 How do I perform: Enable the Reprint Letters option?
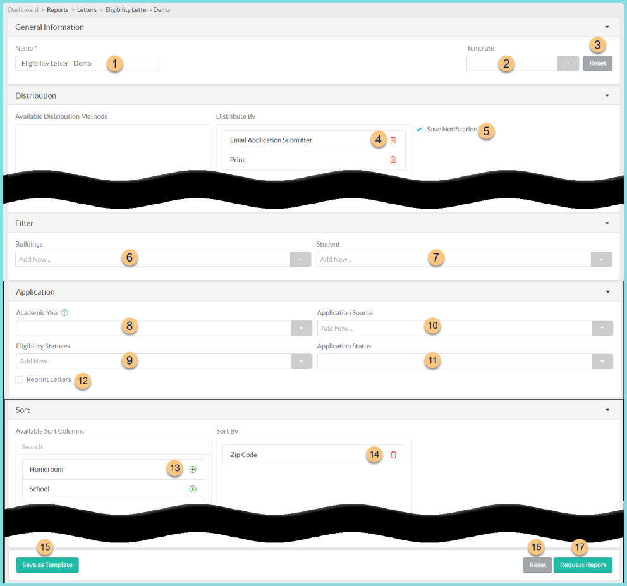[x=18, y=379]
